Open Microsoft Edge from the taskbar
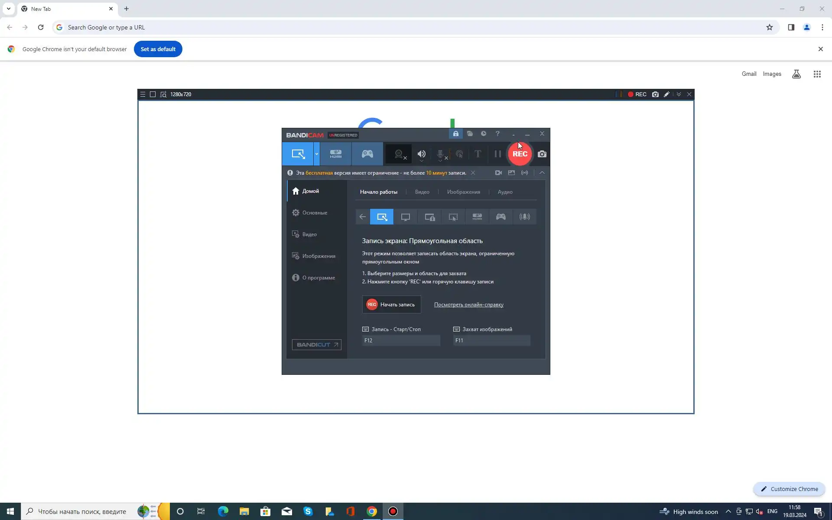The image size is (832, 520). click(x=223, y=512)
